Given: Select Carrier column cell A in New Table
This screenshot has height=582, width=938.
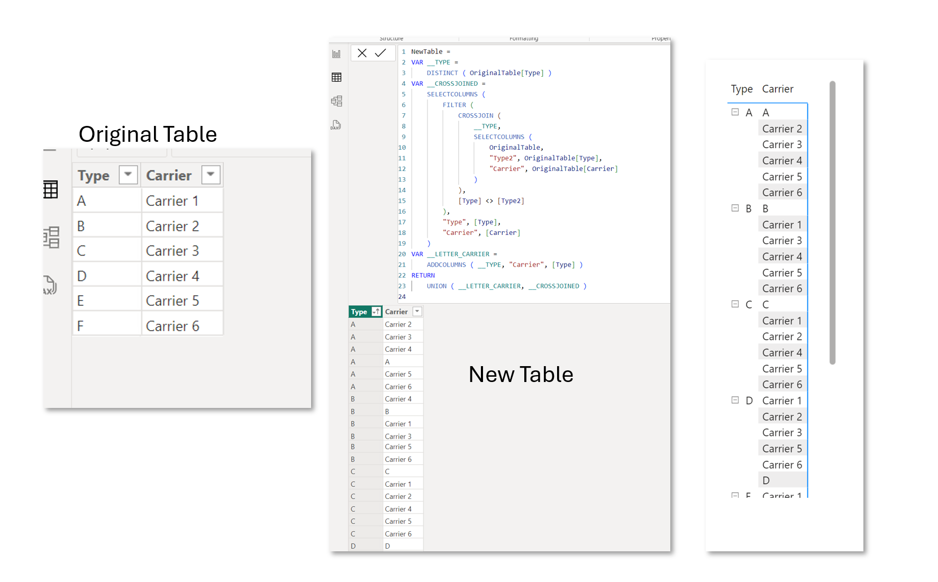Looking at the screenshot, I should (x=403, y=362).
